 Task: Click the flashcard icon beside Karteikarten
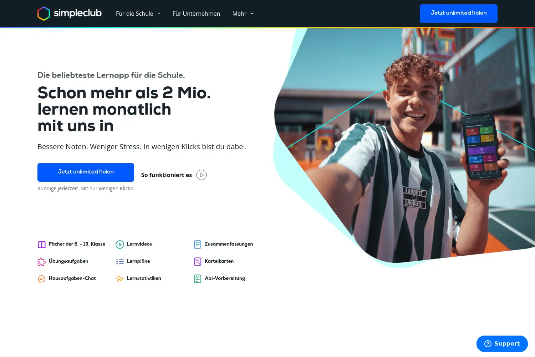pos(198,262)
